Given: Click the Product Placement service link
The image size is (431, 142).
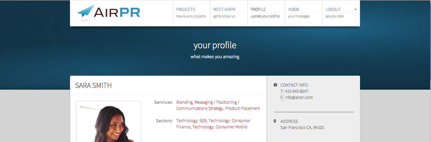Looking at the screenshot, I should [243, 108].
